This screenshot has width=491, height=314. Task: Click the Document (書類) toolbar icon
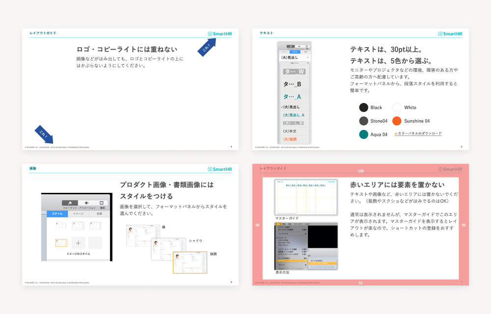click(x=102, y=203)
